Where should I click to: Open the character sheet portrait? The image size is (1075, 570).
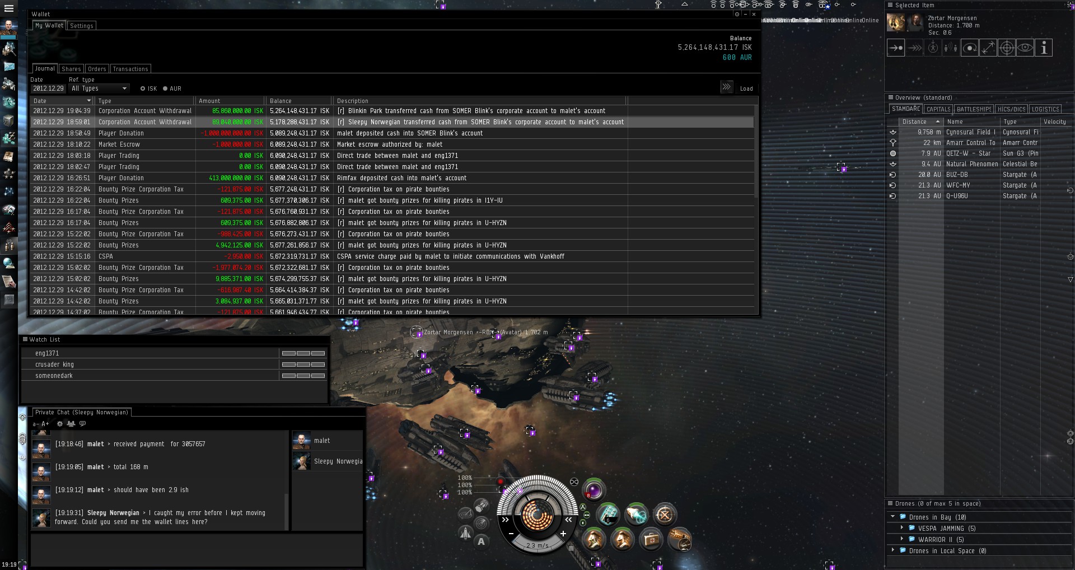[8, 27]
